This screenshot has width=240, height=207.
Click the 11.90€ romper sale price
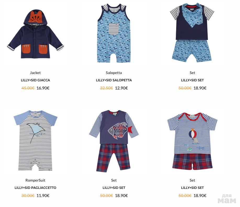43,196
